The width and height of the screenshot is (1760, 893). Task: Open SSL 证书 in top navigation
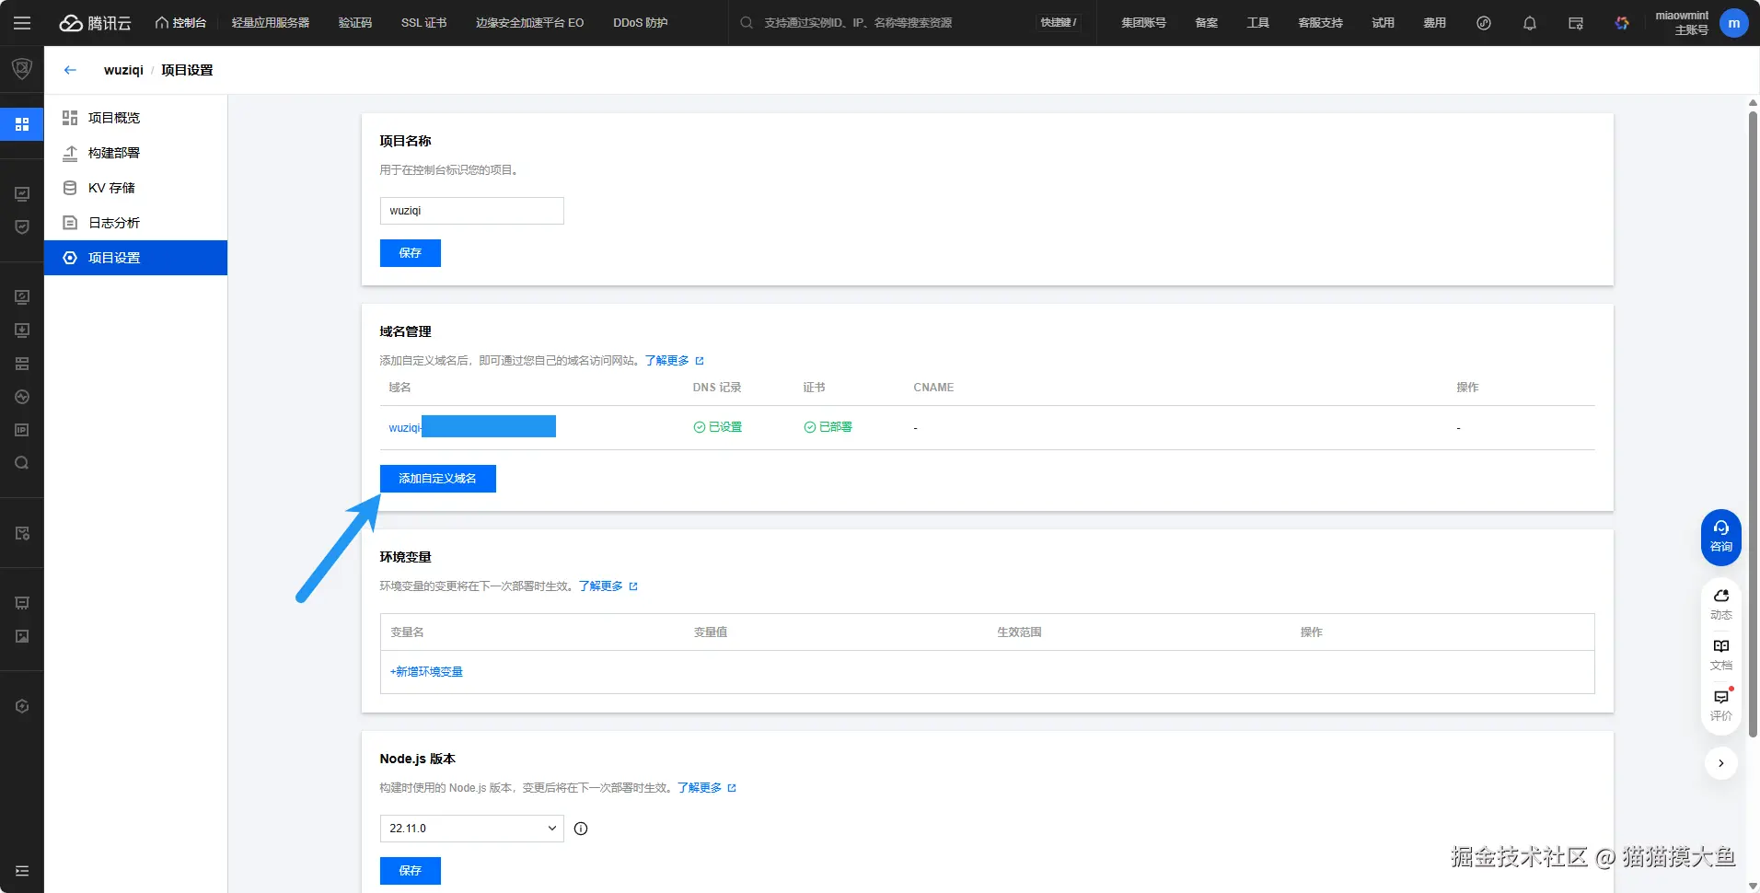coord(424,23)
